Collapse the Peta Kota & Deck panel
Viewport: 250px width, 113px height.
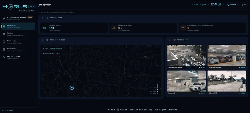[159, 40]
